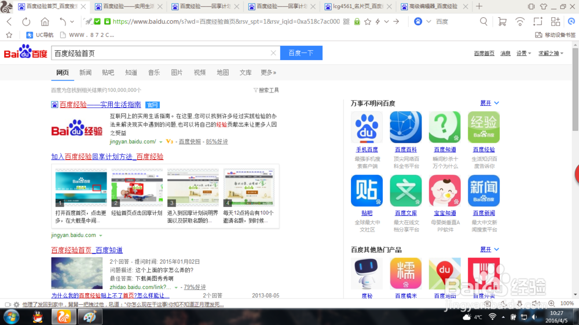Click the 百度一下 search button
Image resolution: width=579 pixels, height=325 pixels.
[301, 53]
